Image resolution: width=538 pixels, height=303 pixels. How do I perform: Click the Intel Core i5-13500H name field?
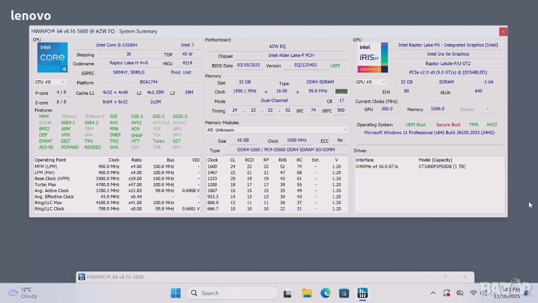[117, 45]
